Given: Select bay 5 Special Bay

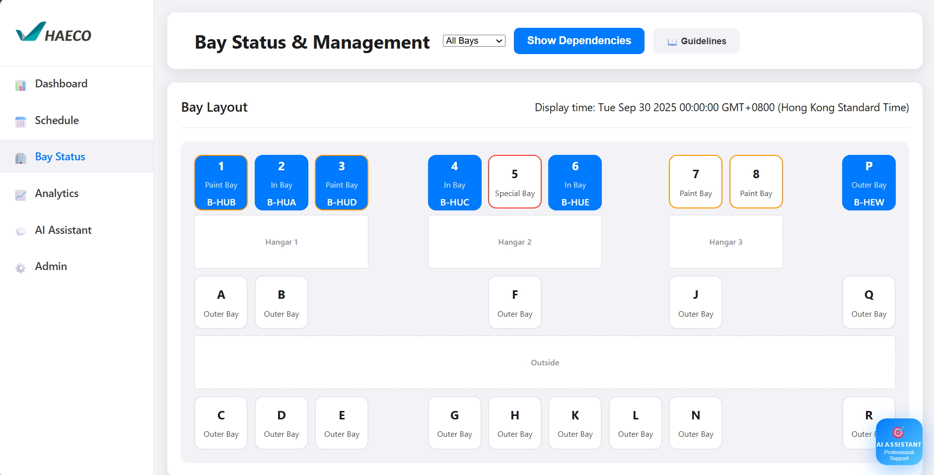Looking at the screenshot, I should point(514,181).
